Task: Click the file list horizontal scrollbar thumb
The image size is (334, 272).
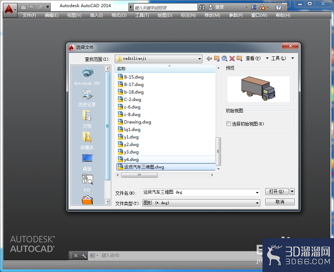Action: [139, 175]
